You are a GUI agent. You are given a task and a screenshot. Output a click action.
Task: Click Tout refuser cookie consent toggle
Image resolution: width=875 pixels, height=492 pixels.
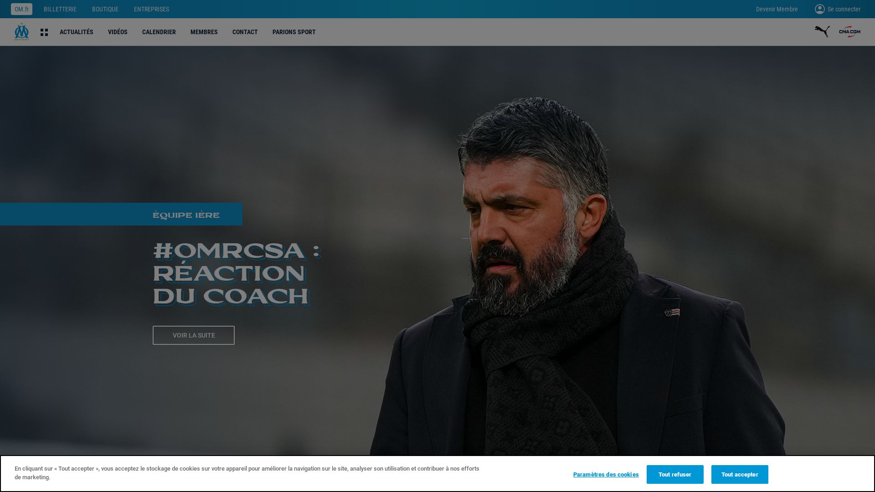pyautogui.click(x=675, y=474)
